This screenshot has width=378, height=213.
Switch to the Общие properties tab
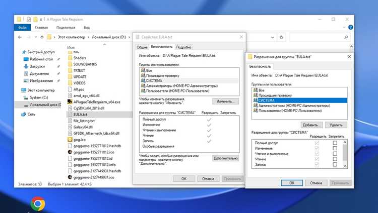click(142, 47)
